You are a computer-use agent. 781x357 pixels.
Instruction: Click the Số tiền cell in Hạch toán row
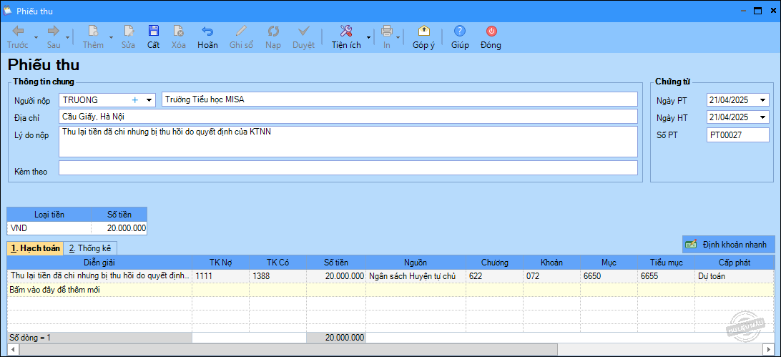click(336, 276)
